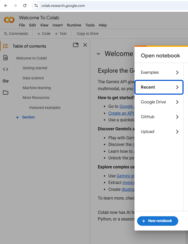The height and width of the screenshot is (244, 188).
Task: Pop out Table of contents into tab
Action: tap(76, 45)
